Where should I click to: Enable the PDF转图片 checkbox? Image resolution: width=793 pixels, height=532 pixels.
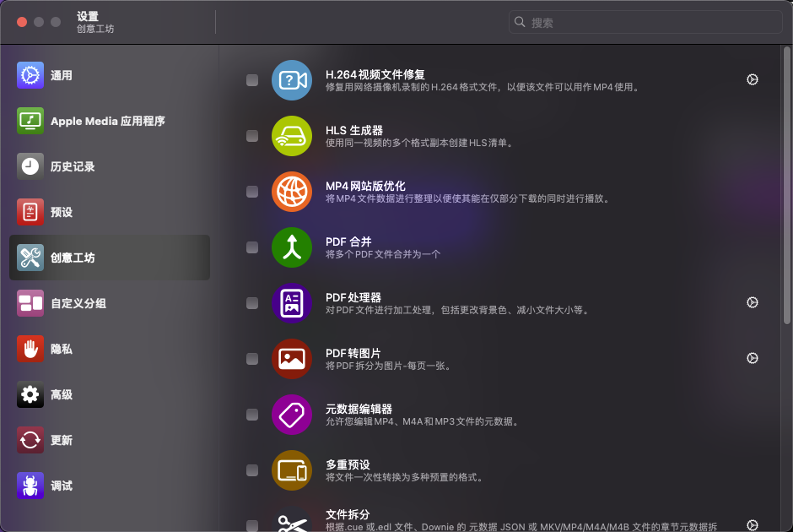[252, 358]
